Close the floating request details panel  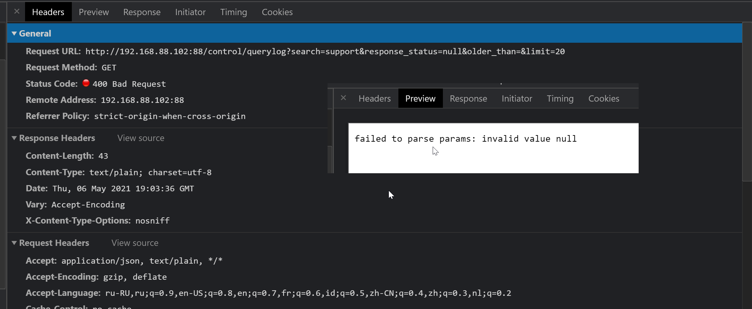pos(343,98)
